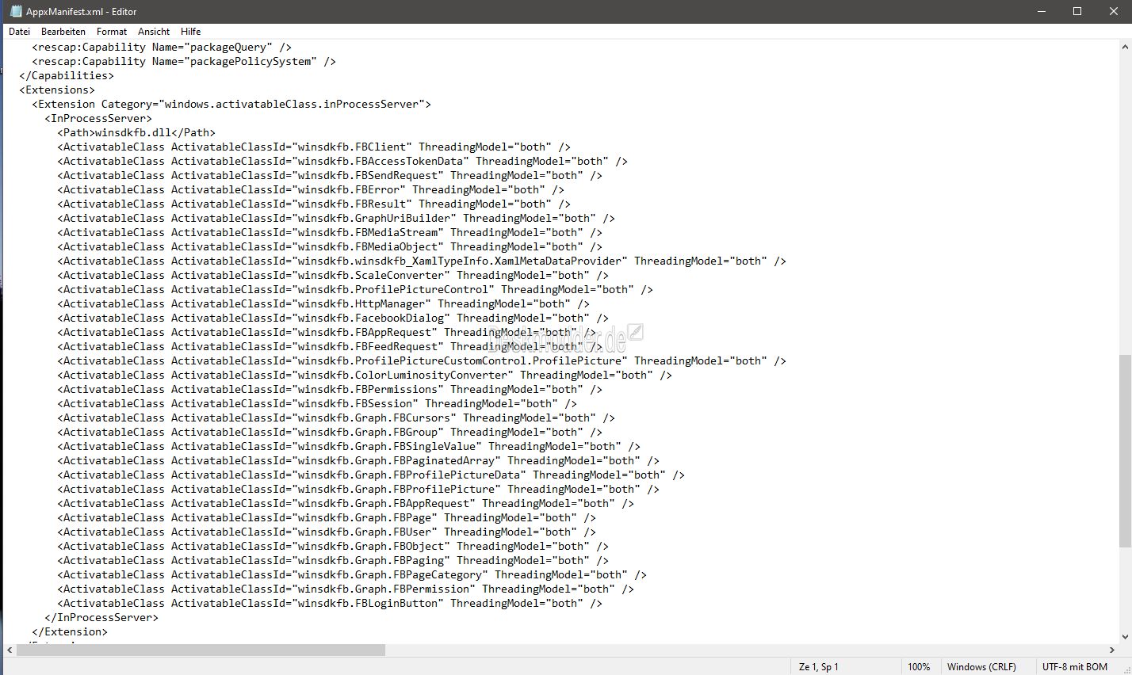Screen dimensions: 1132x675
Task: Click the vertical scrollbar up arrow
Action: 1125,47
